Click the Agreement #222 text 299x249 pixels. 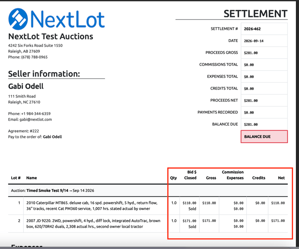tap(24, 131)
